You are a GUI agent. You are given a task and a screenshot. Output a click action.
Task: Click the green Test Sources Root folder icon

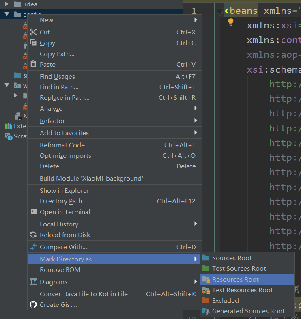[206, 268]
